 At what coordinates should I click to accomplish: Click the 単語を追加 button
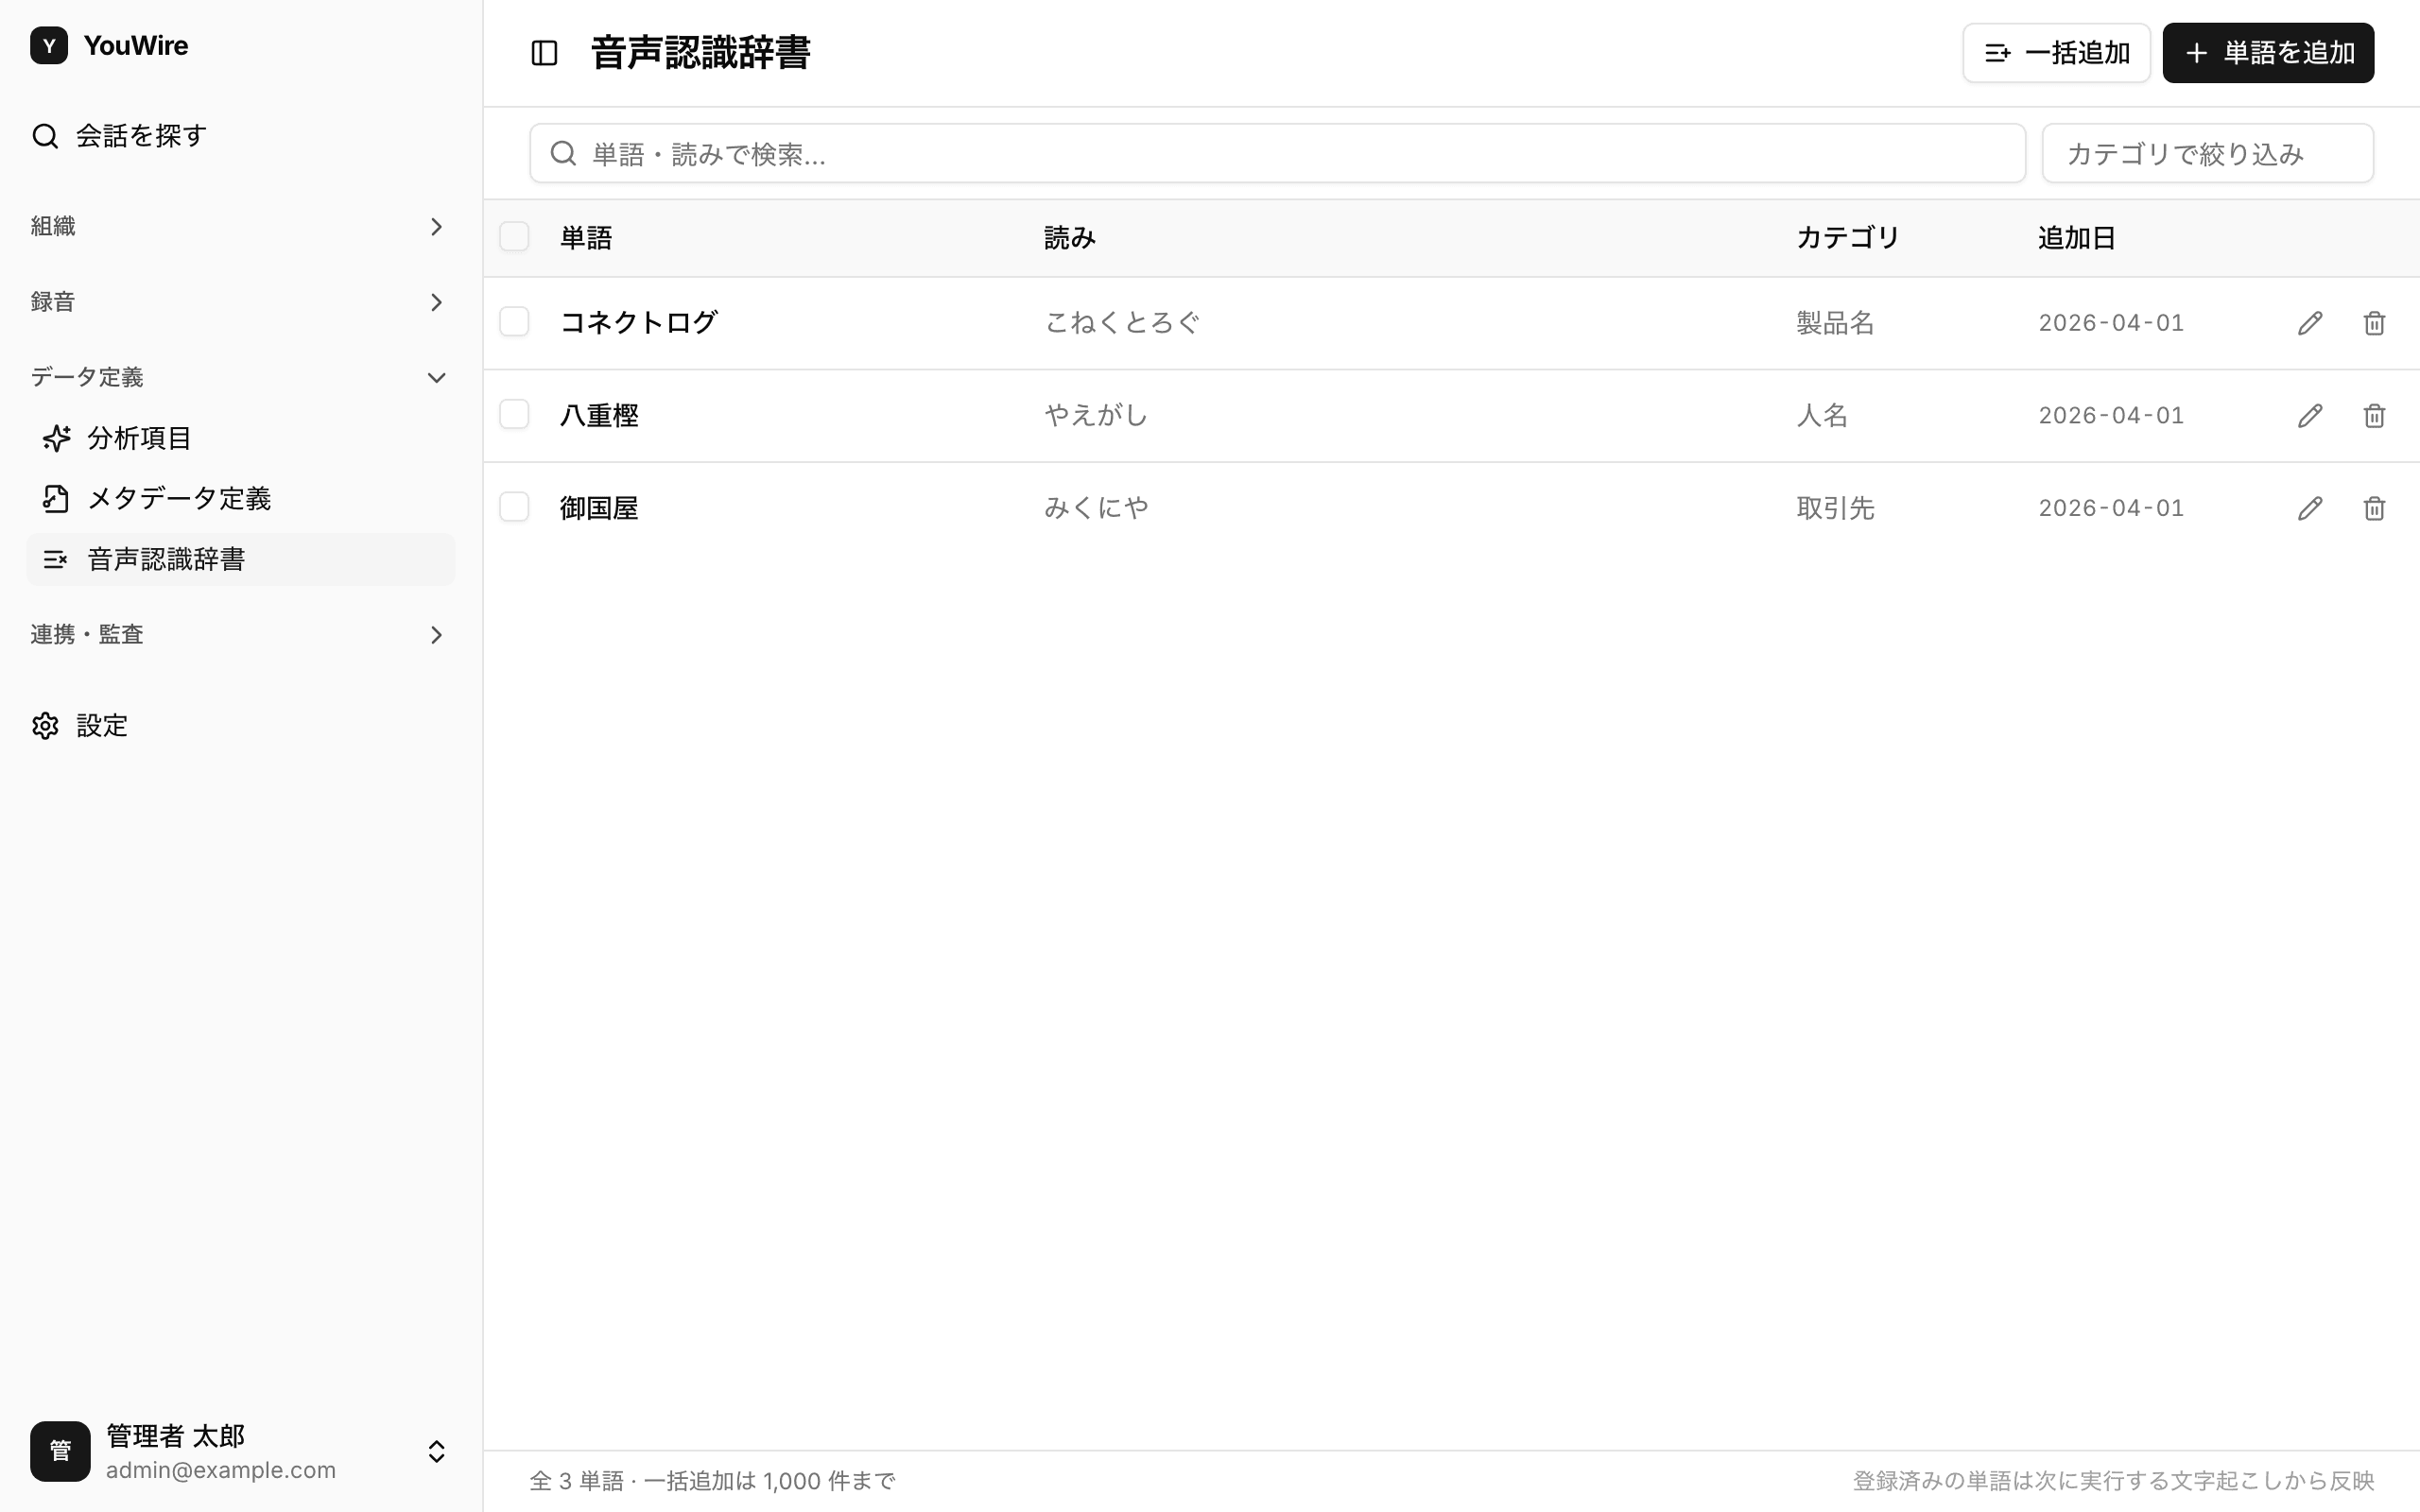pyautogui.click(x=2268, y=53)
